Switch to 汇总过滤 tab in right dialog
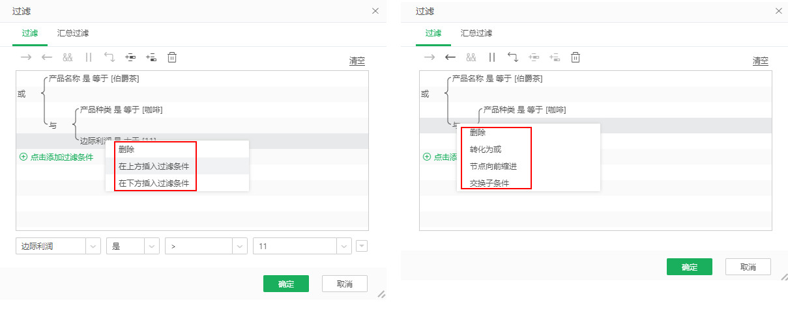Screen dimensions: 788x309 click(476, 33)
